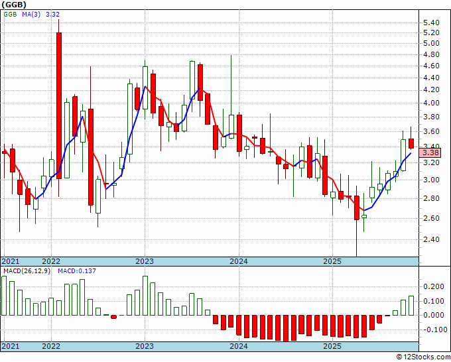
Task: Click the 4.80 price axis label
Action: pos(431,54)
